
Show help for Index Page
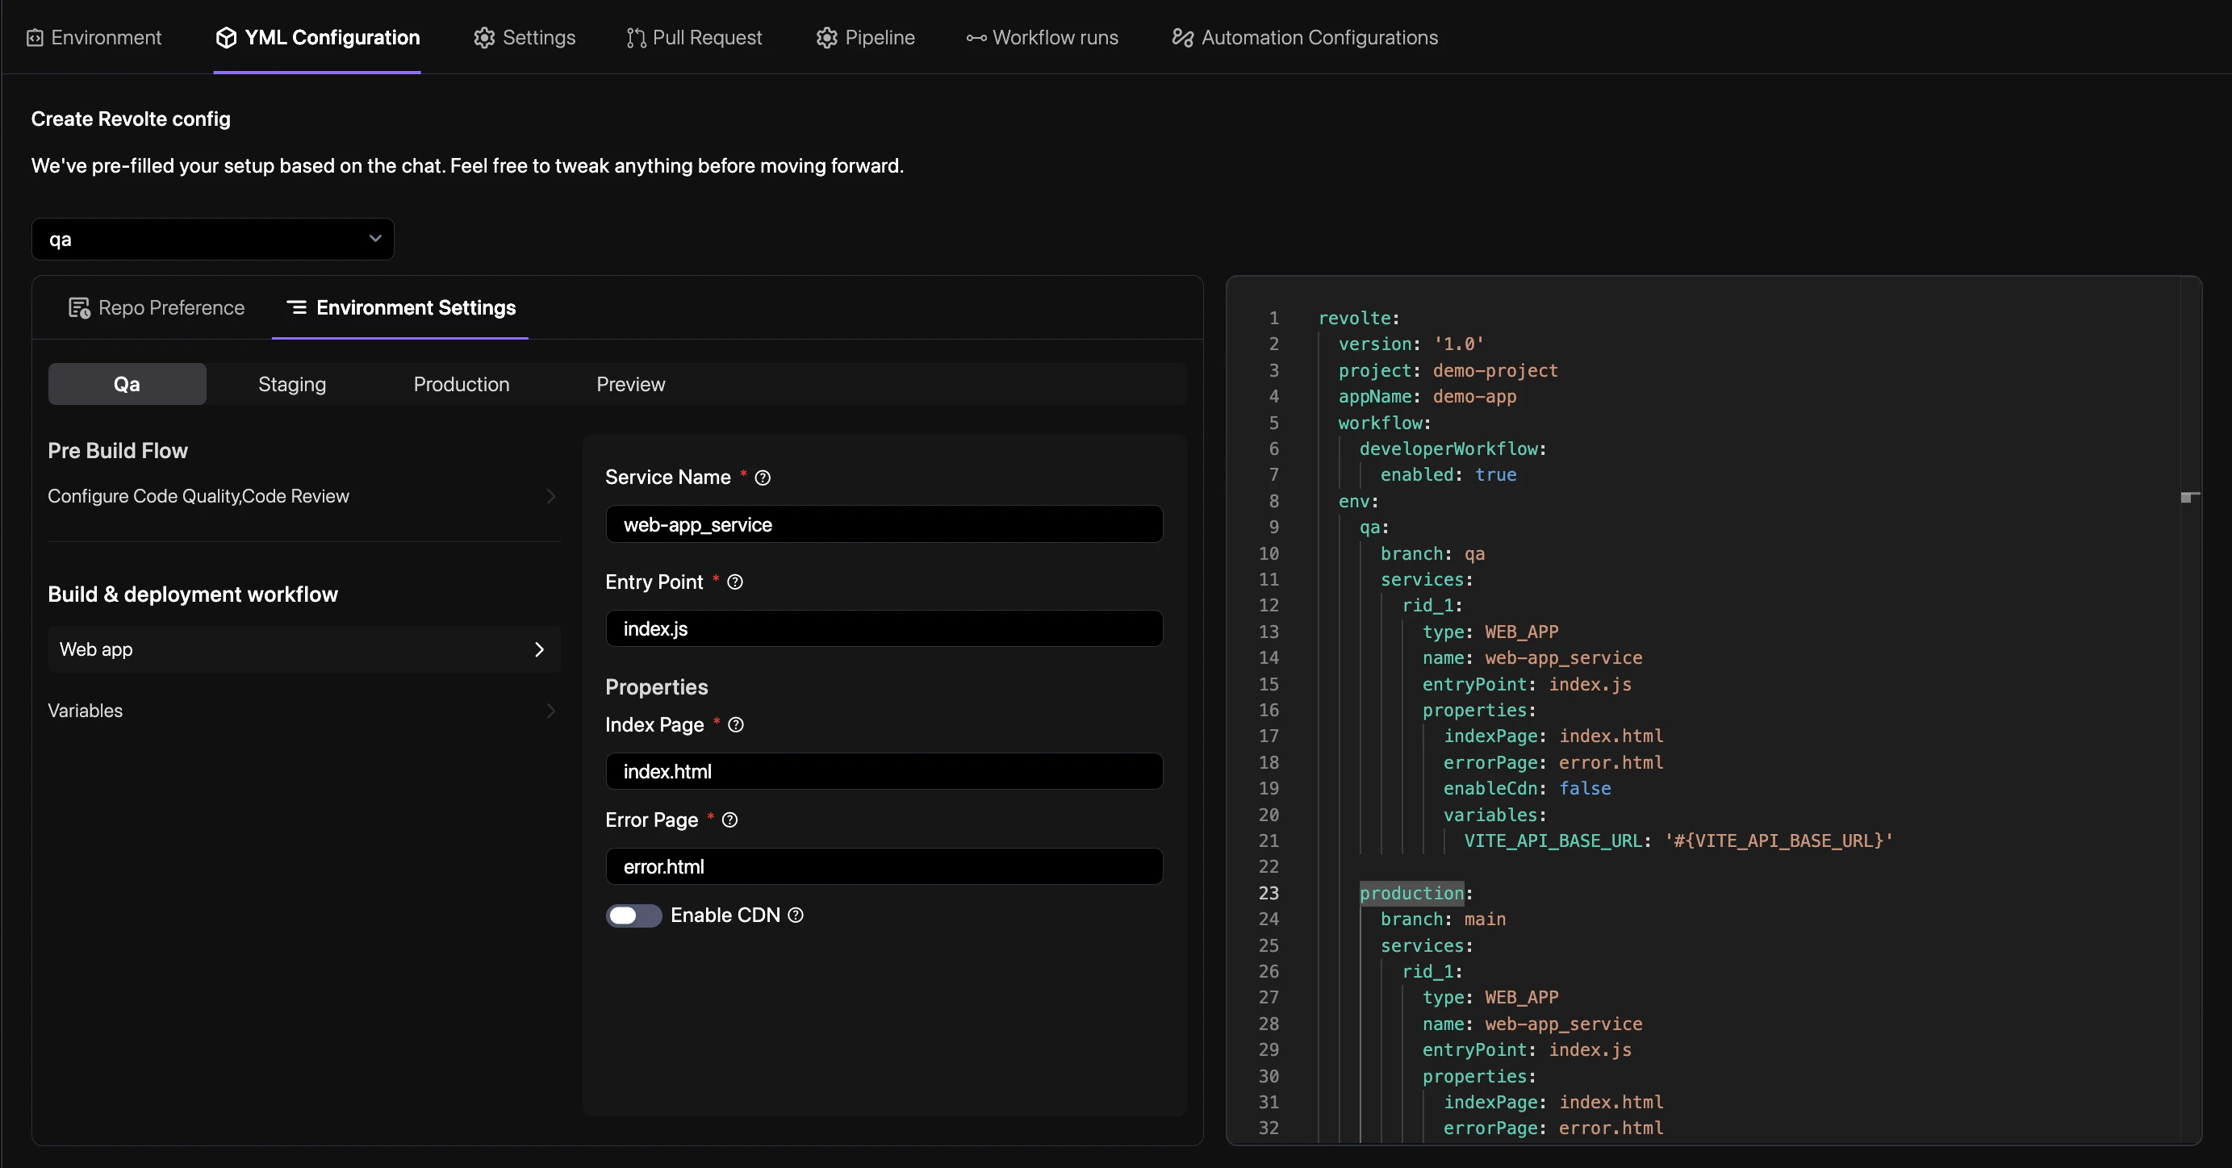click(736, 725)
